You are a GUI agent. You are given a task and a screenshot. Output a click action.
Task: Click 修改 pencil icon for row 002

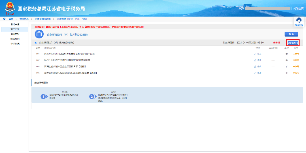pos(255,60)
